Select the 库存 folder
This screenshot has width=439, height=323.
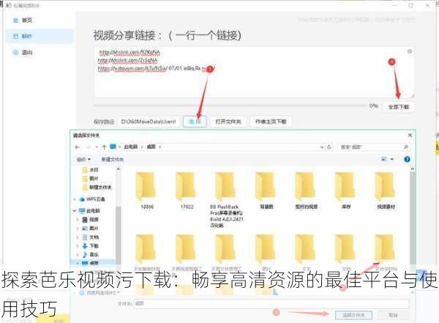pos(346,190)
